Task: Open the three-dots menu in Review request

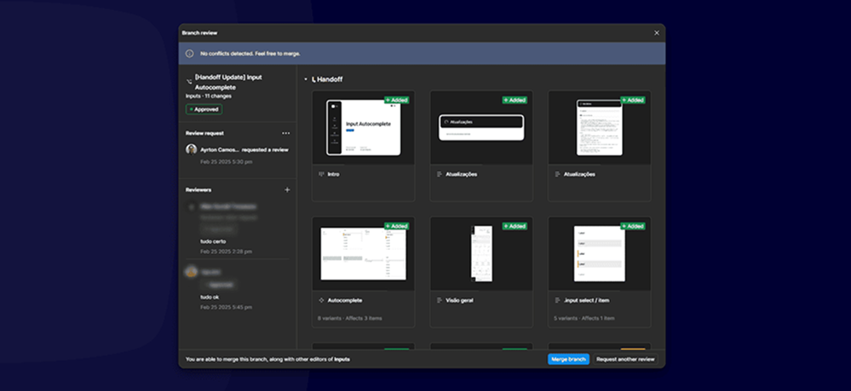Action: pos(286,133)
